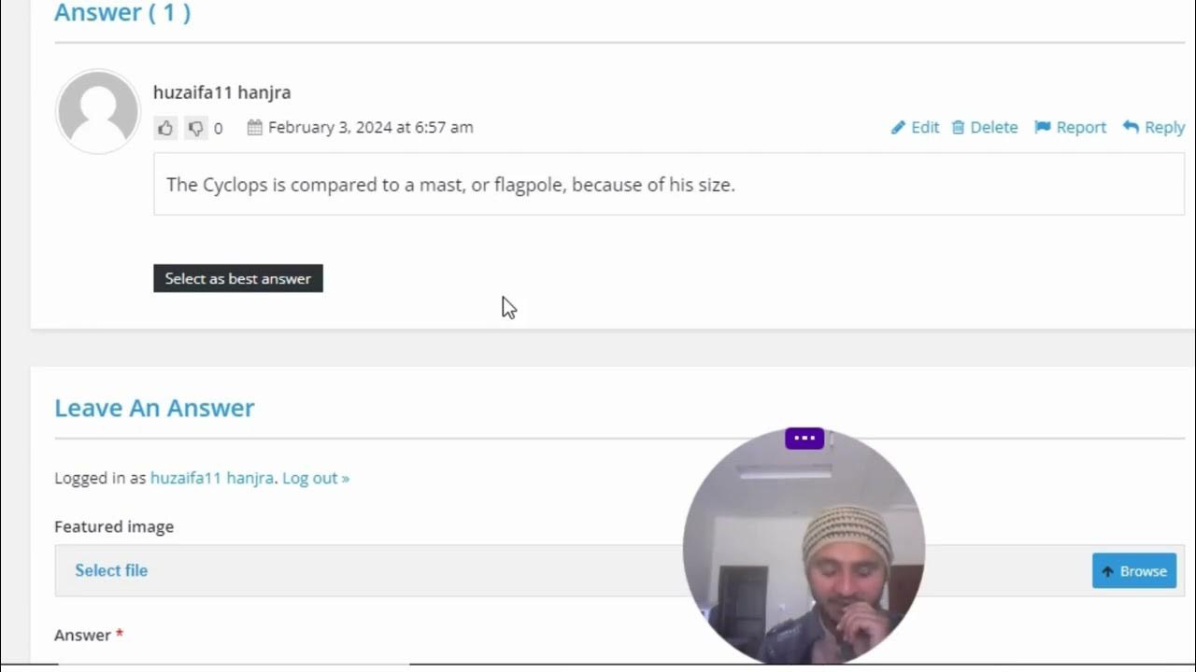
Task: Click the thumbs down vote icon
Action: 195,128
